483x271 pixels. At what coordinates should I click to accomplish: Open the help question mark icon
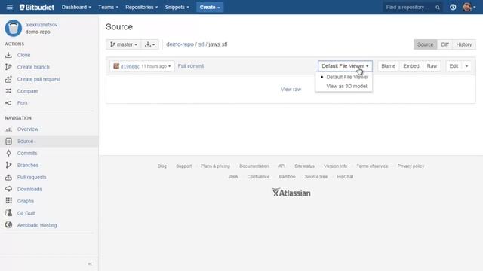coord(453,7)
